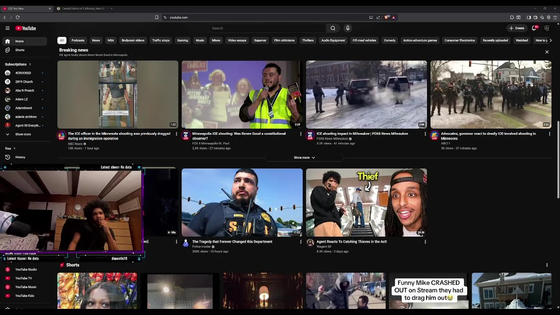The width and height of the screenshot is (560, 315).
Task: Select the News filter chip
Action: click(96, 40)
